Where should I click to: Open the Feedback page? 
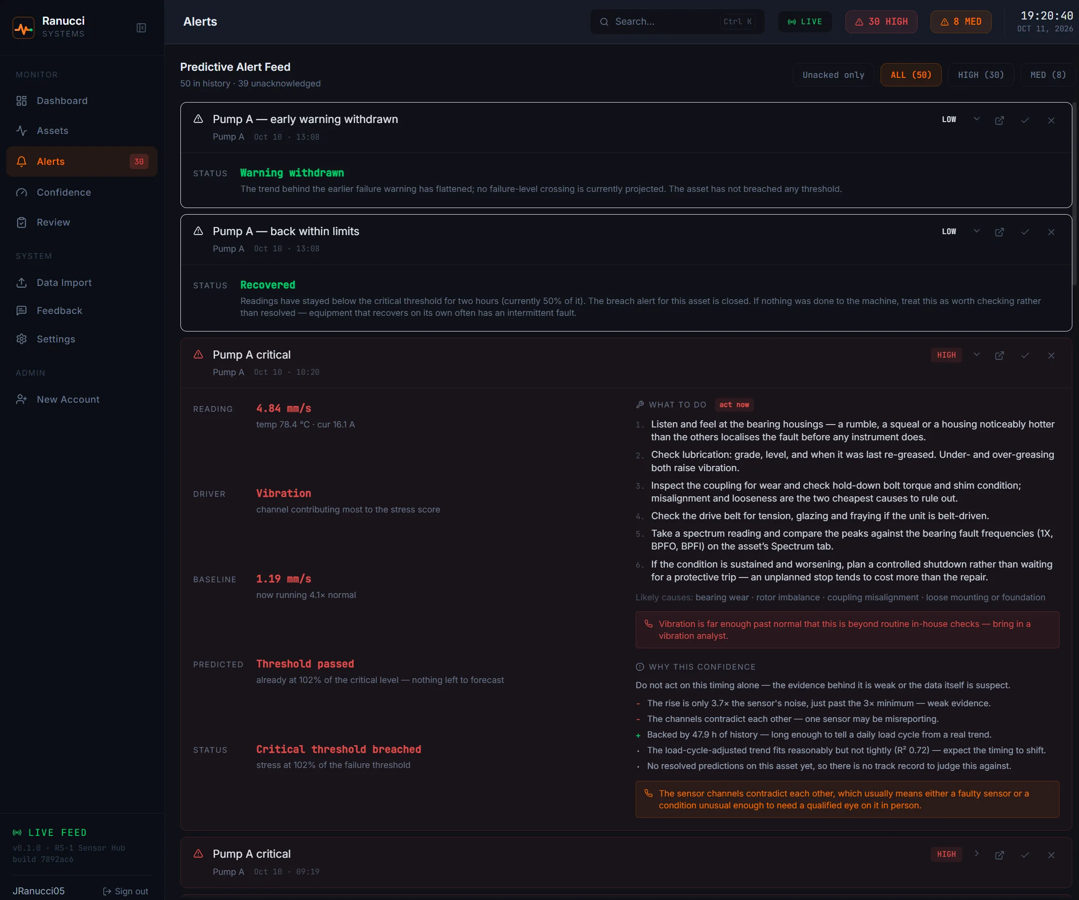tap(82, 311)
